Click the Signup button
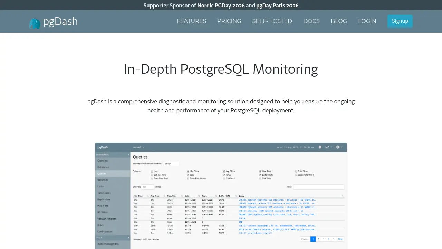The image size is (442, 249). click(x=400, y=21)
